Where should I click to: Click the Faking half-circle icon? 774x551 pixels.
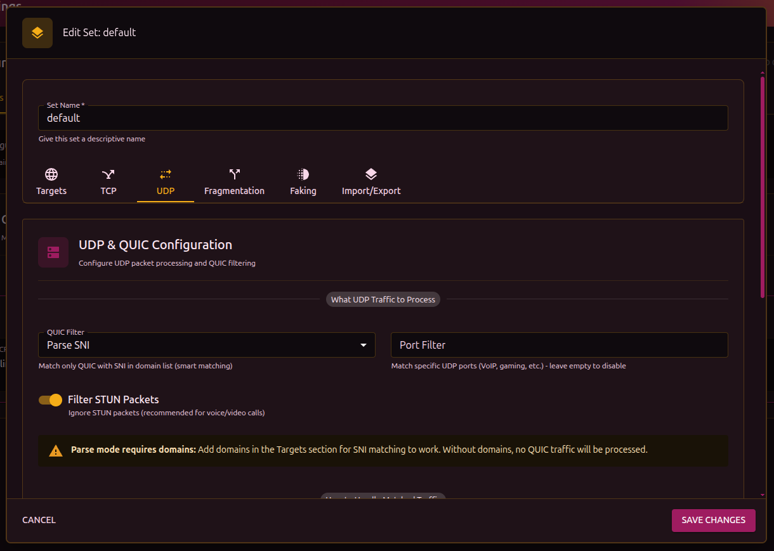[x=303, y=174]
